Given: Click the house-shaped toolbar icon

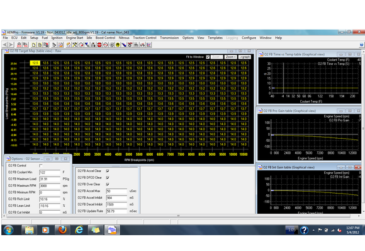Looking at the screenshot, I should [x=69, y=45].
